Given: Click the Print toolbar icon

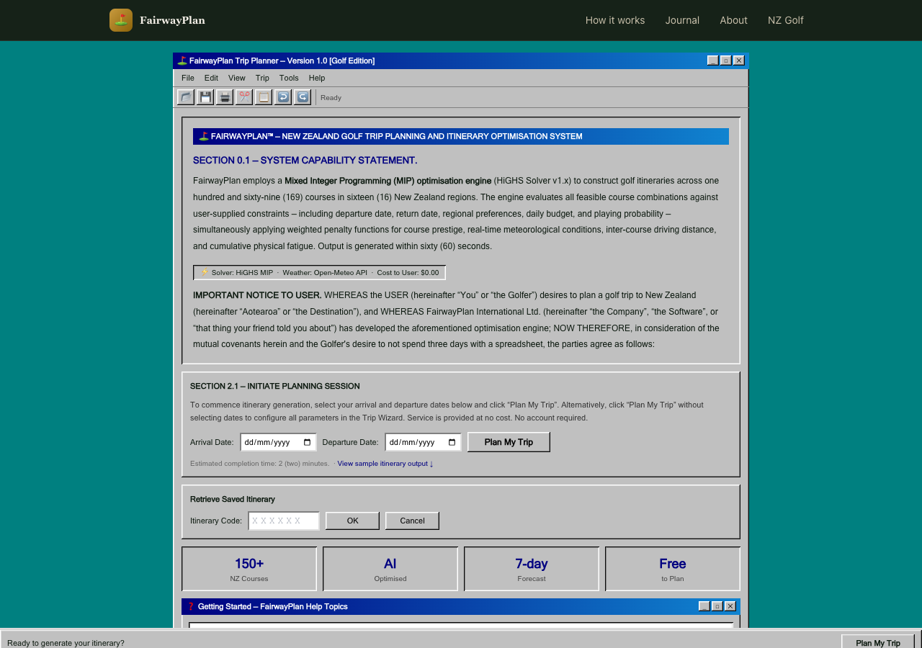Looking at the screenshot, I should (x=225, y=97).
